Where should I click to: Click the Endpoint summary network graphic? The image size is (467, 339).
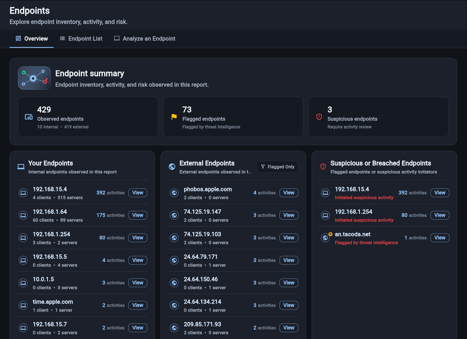pos(34,78)
